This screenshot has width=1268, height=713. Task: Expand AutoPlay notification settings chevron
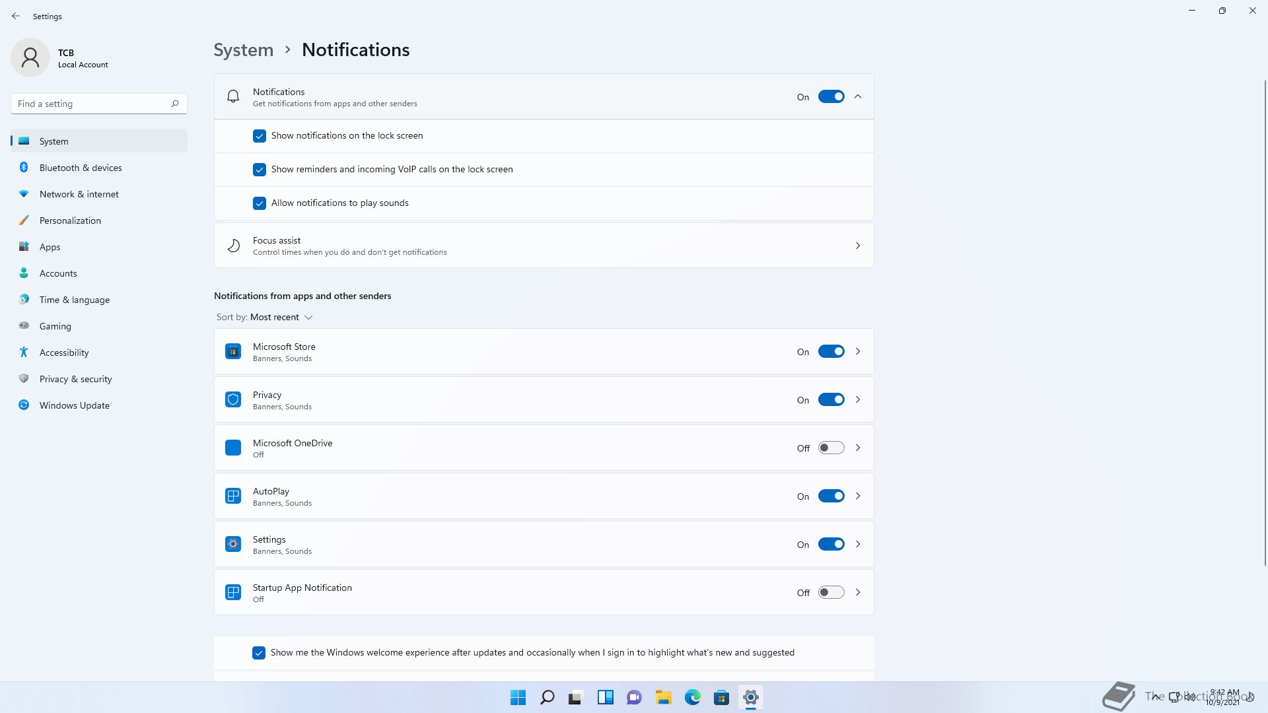[858, 496]
